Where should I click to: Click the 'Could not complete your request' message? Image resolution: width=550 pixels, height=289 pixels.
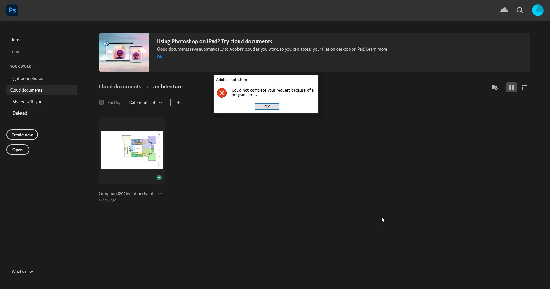[x=273, y=92]
